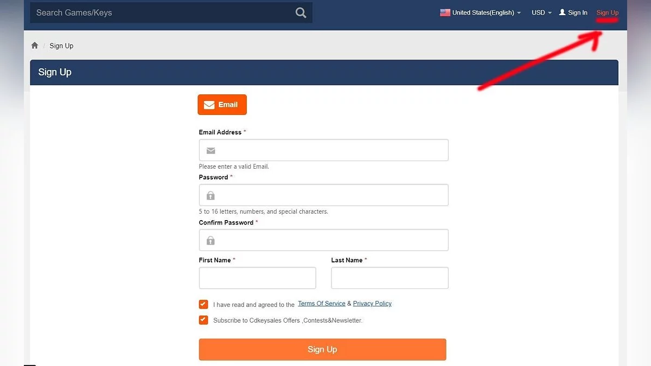Viewport: 651px width, 366px height.
Task: Submit the orange Sign Up button
Action: click(x=322, y=350)
